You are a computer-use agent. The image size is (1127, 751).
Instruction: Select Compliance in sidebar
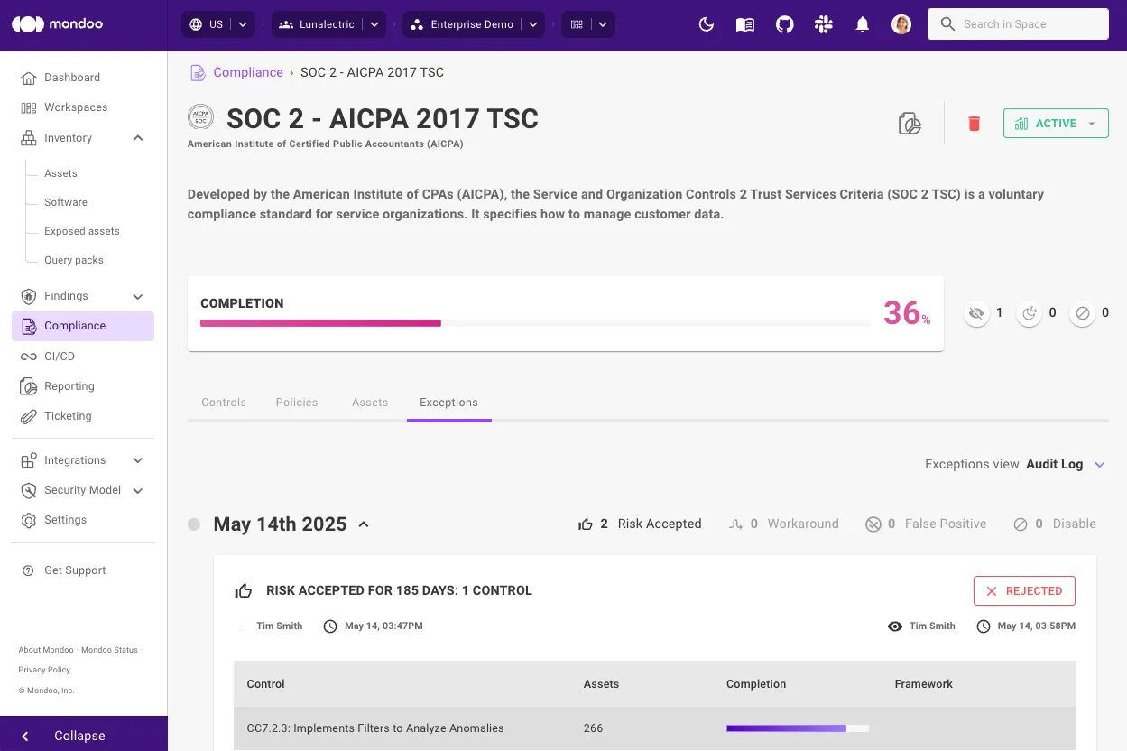83,326
